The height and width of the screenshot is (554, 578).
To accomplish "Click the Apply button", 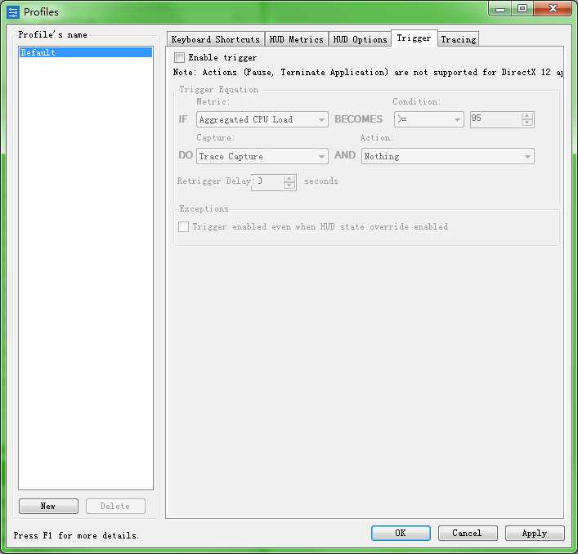I will point(535,533).
